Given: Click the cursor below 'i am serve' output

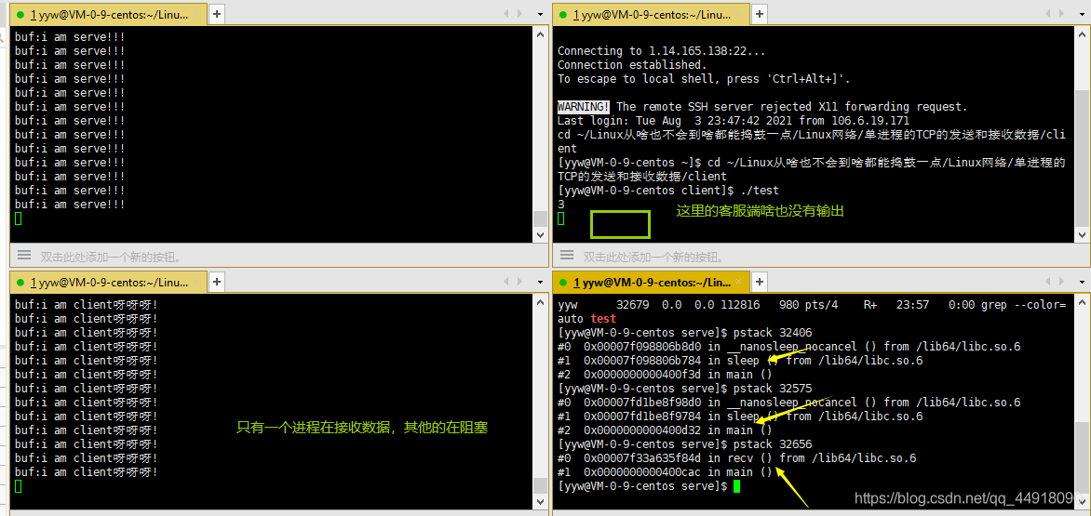Looking at the screenshot, I should tap(18, 218).
